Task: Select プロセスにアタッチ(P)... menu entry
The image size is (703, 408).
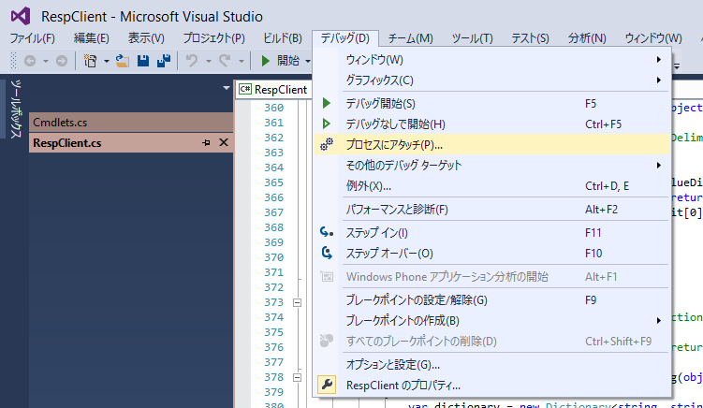Action: click(x=491, y=145)
